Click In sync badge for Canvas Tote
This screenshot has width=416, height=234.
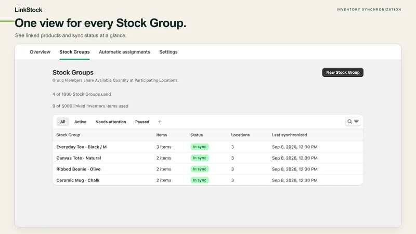click(x=200, y=158)
